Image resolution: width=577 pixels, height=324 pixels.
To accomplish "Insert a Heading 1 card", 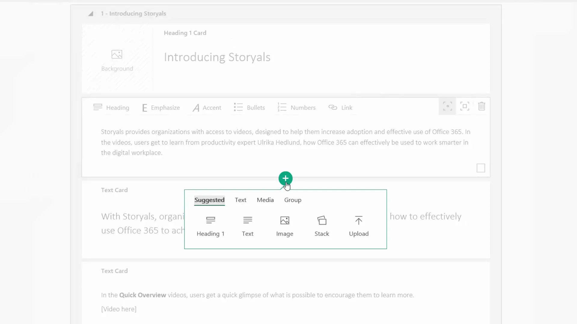I will coord(211,226).
